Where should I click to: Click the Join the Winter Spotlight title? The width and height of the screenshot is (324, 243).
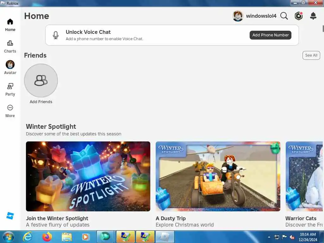(x=57, y=218)
